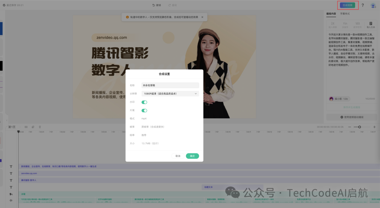Click the trash delete icon in the timeline toolbar
This screenshot has width=380, height=208.
pos(40,127)
